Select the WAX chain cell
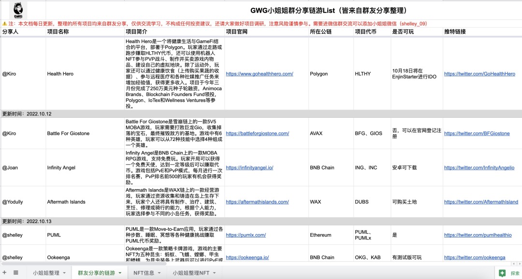Image resolution: width=522 pixels, height=279 pixels. click(x=331, y=202)
